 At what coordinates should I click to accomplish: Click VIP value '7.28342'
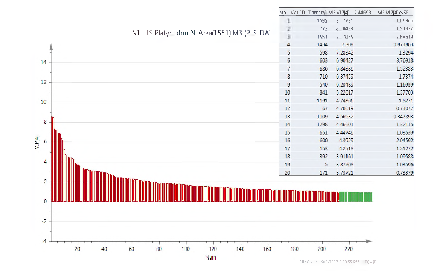pos(344,52)
